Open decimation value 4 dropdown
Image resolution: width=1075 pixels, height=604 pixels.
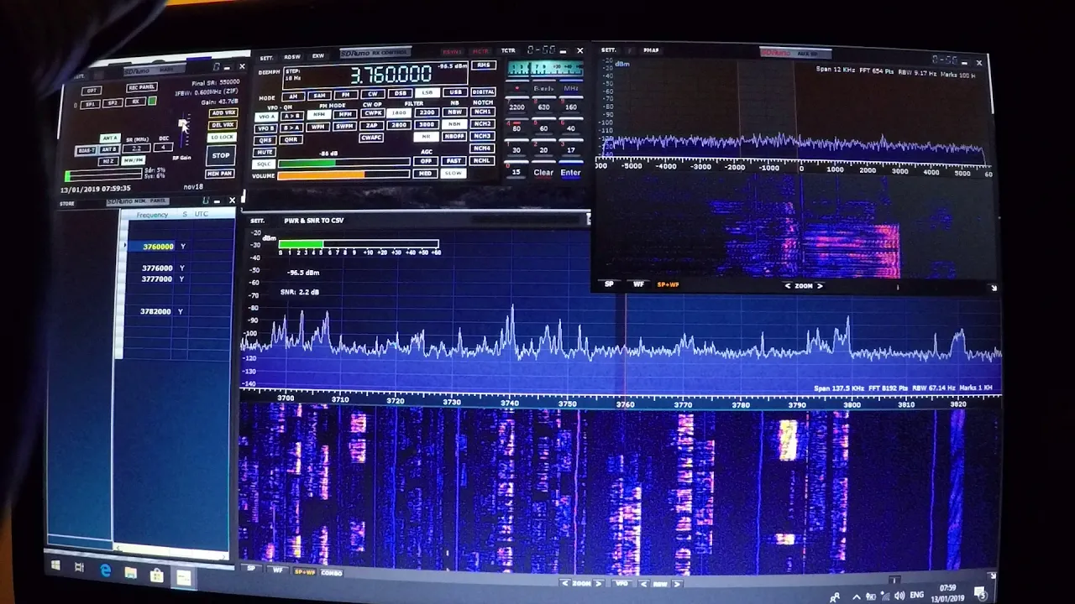[163, 147]
